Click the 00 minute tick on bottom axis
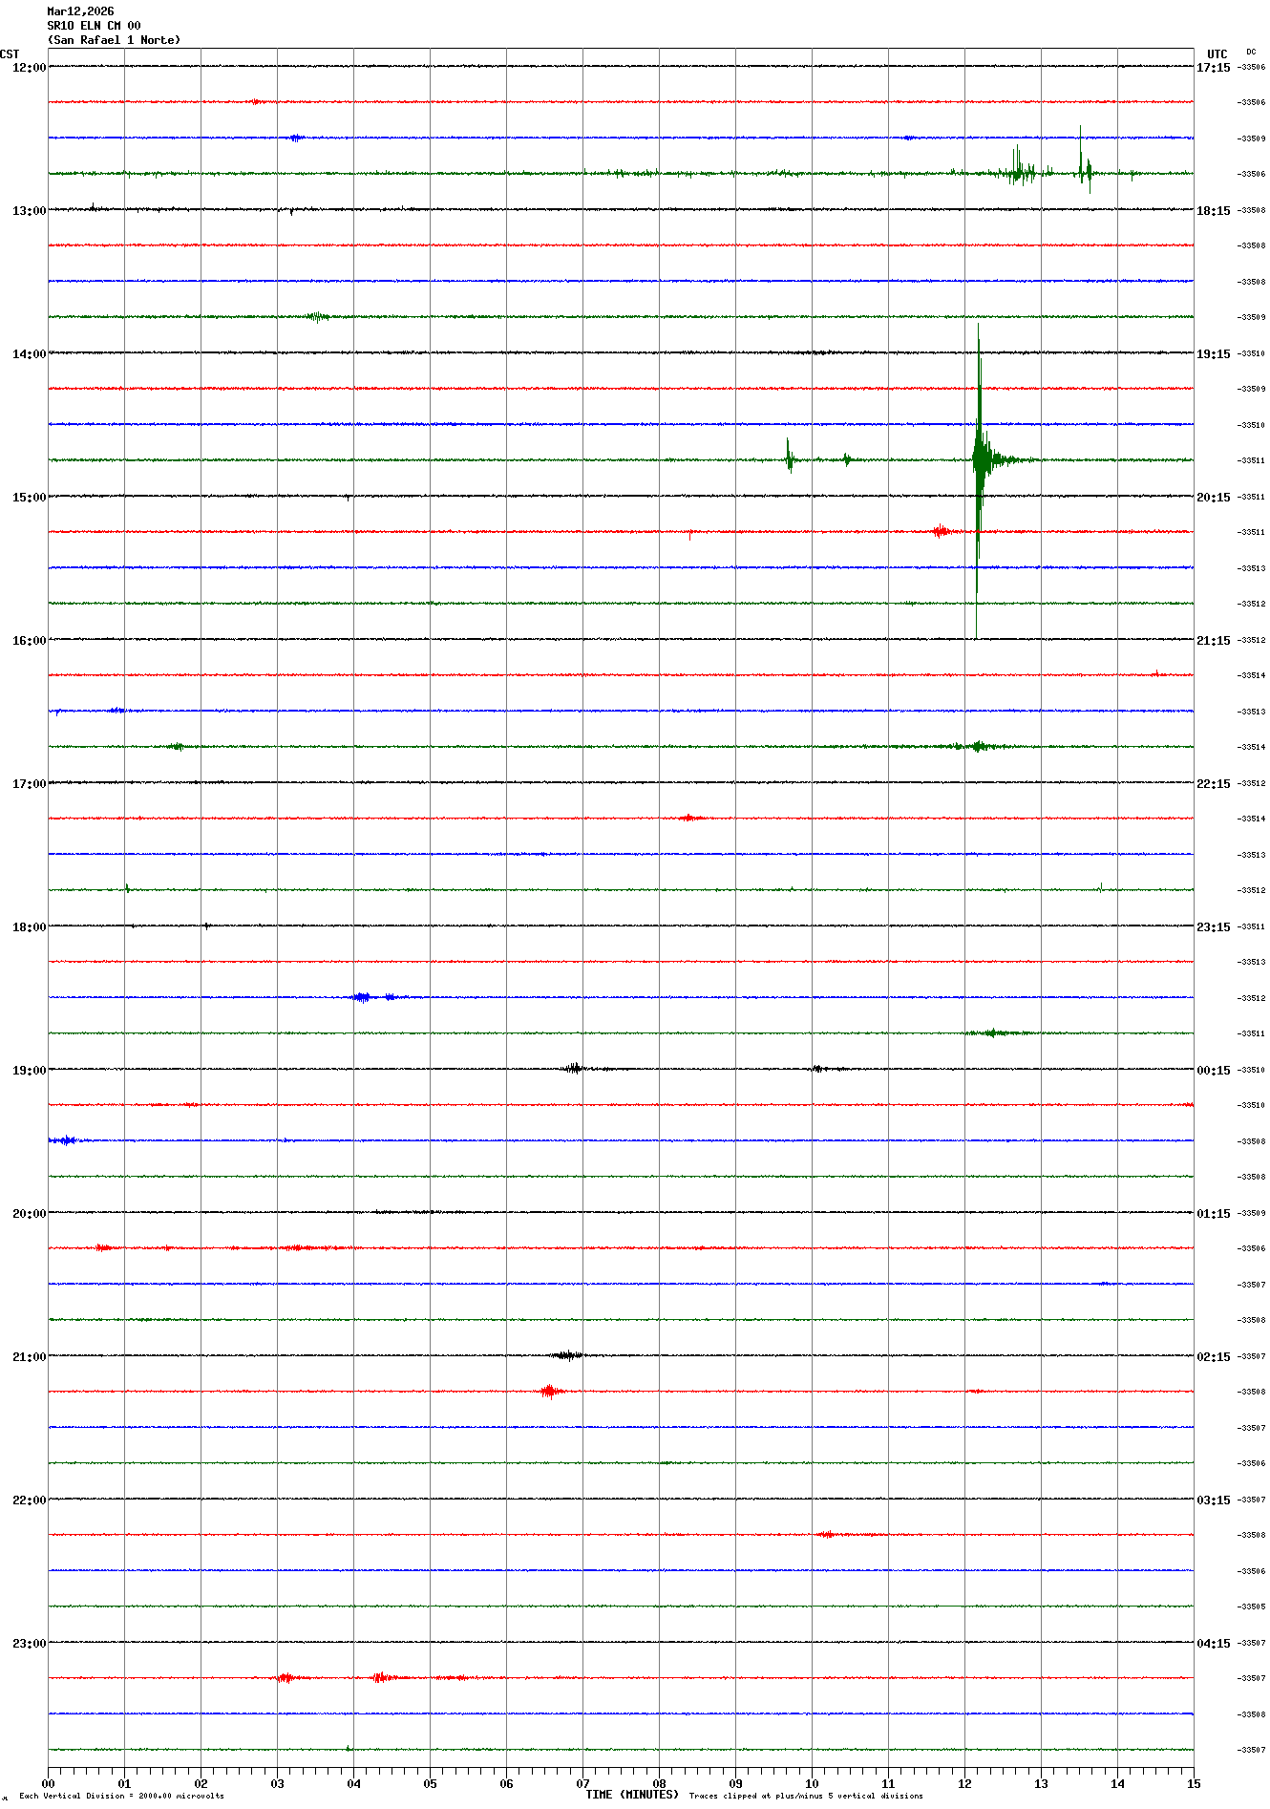Viewport: 1270px width, 1809px height. (49, 1783)
